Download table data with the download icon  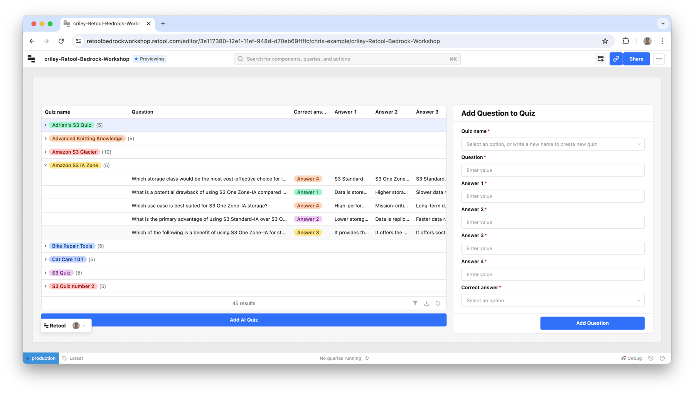(426, 303)
